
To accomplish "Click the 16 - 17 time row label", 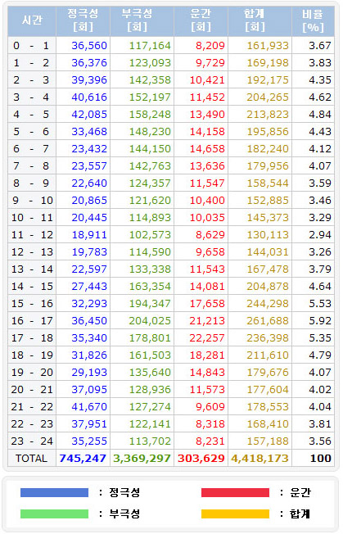I will (32, 321).
